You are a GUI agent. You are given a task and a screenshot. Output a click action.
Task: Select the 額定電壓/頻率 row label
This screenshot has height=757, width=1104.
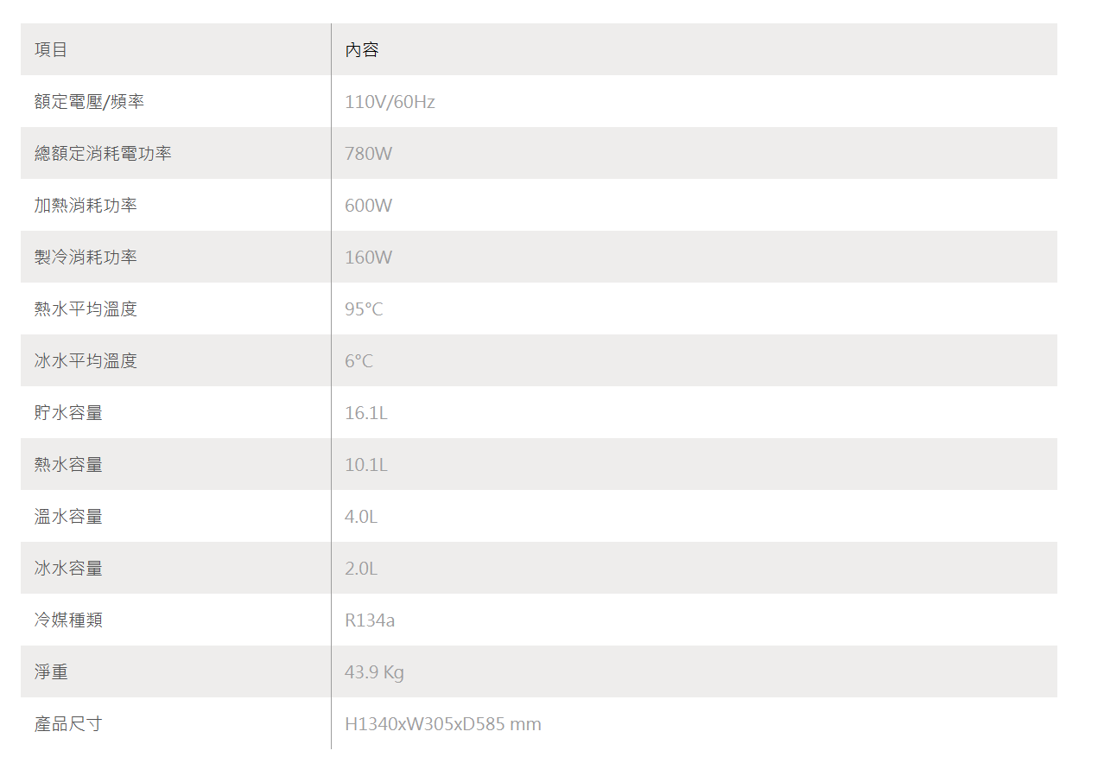[89, 102]
